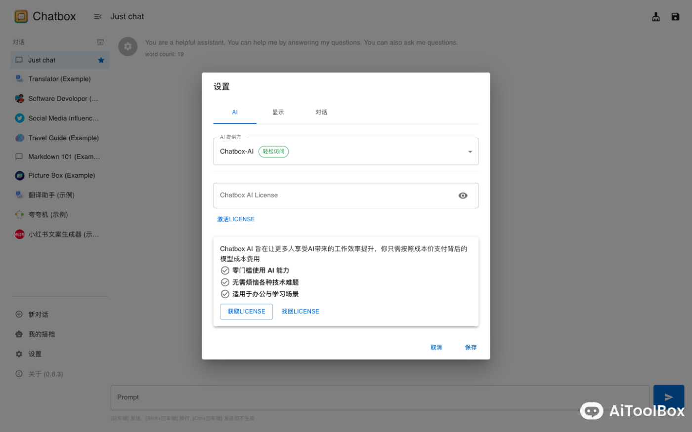This screenshot has width=692, height=432.
Task: Open the system prompt gear icon
Action: (x=128, y=46)
